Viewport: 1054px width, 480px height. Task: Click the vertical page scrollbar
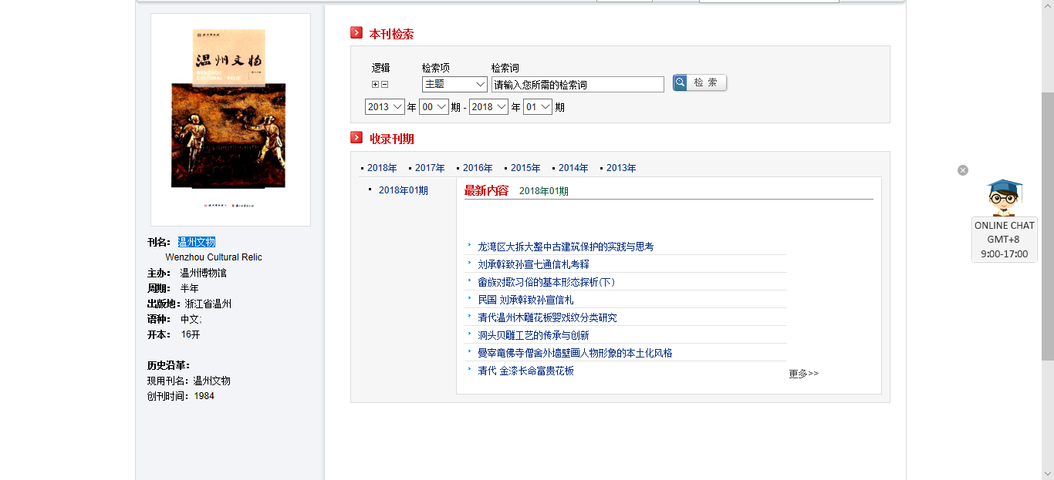pos(1047,231)
